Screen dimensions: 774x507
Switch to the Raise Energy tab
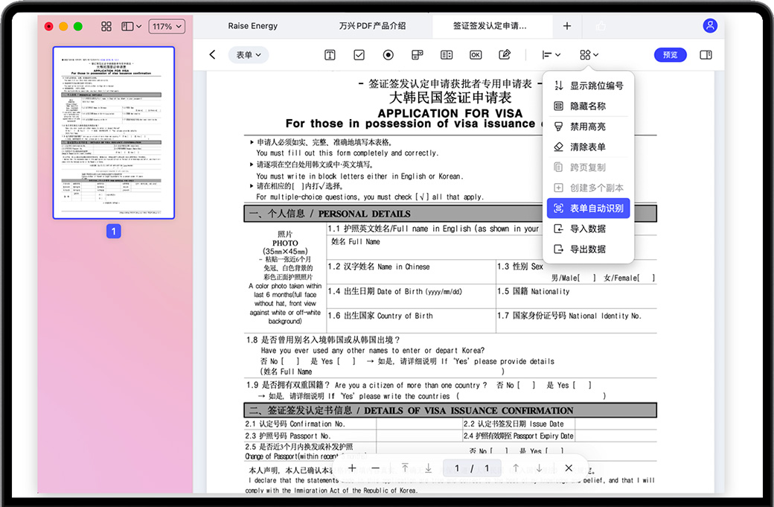point(253,26)
